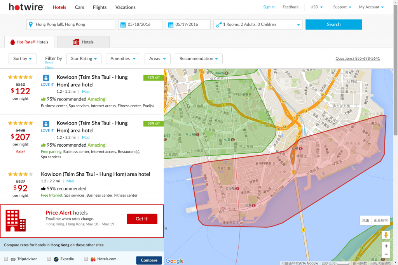Expand the Recommendation filter
Screen dimensions: 398x265
click(x=199, y=59)
